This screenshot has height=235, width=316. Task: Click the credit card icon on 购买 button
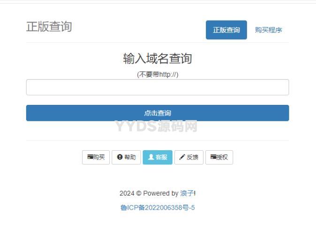tap(90, 157)
